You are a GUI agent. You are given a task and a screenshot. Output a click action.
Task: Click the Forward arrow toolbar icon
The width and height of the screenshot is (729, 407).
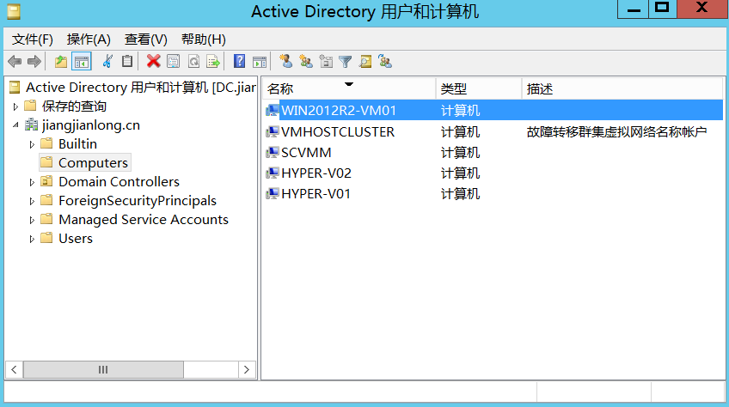click(x=34, y=61)
